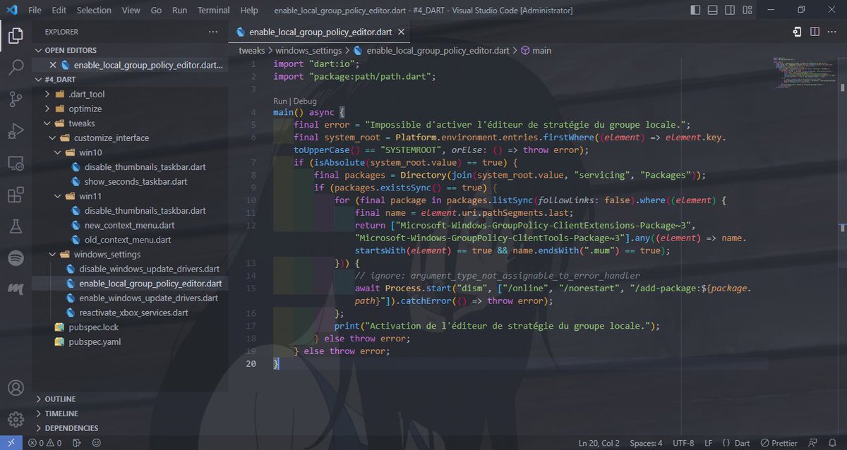
Task: Open the Help menu
Action: tap(249, 11)
